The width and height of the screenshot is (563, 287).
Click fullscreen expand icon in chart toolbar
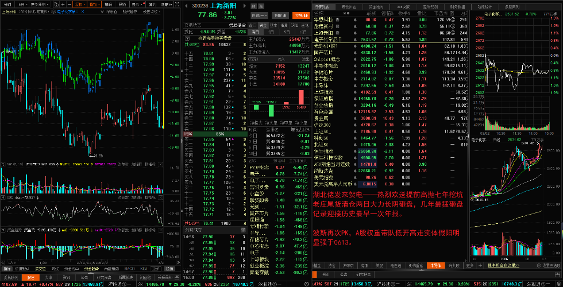coord(177,5)
